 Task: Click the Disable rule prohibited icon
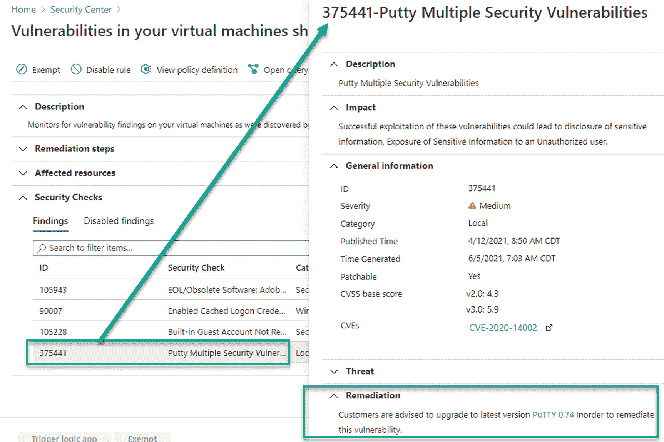click(x=76, y=69)
